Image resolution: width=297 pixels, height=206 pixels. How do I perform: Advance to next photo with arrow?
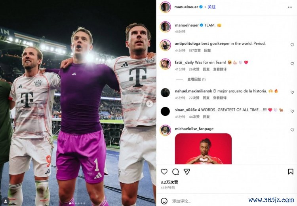(149, 104)
